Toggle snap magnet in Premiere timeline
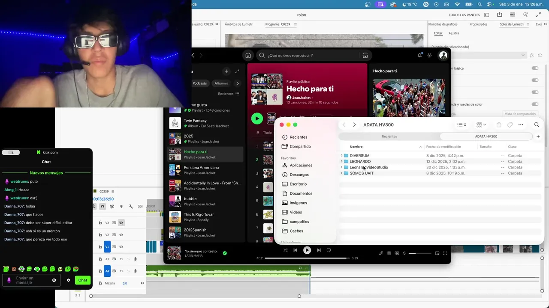 (x=102, y=207)
